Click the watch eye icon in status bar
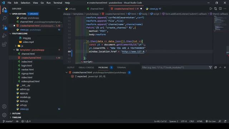 [x=17, y=121]
